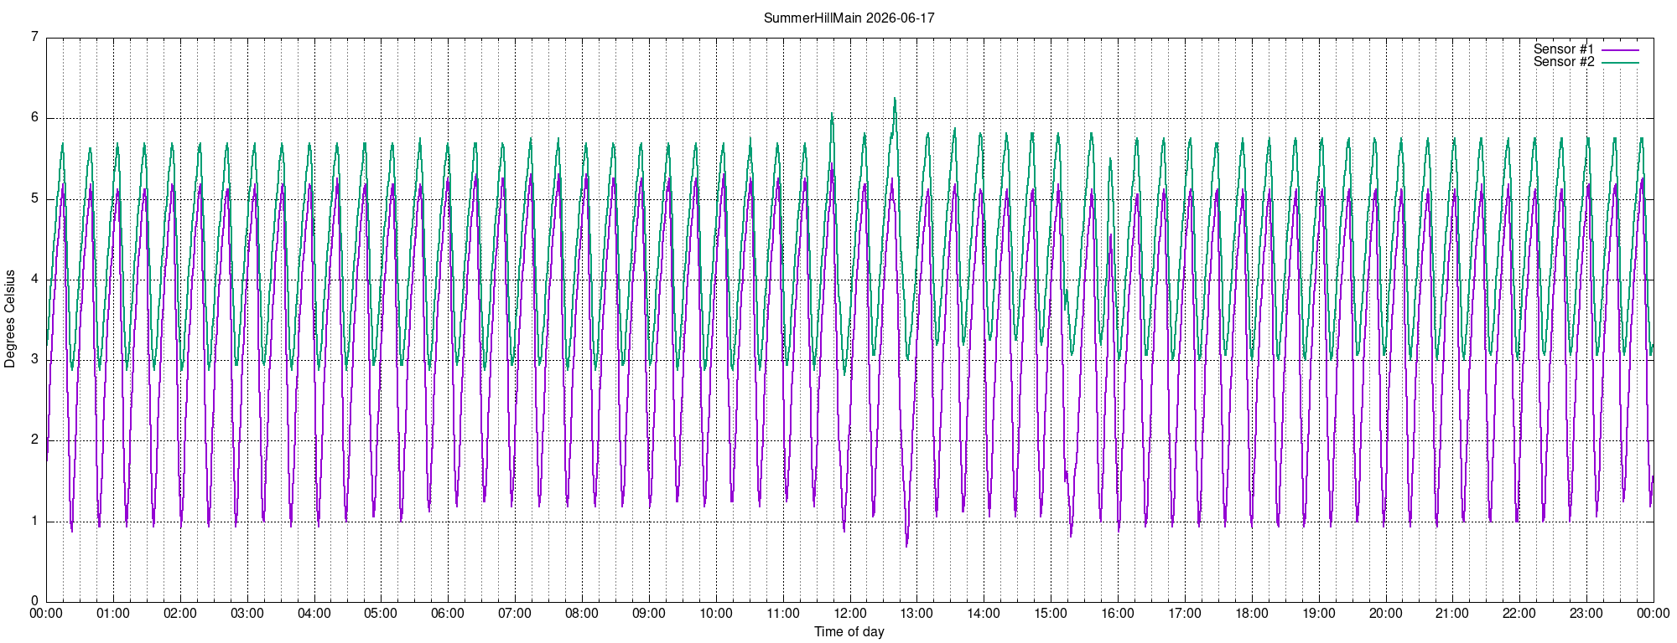Click the highest green peak near 12:40
Screen dimensions: 1677x643
(x=894, y=99)
